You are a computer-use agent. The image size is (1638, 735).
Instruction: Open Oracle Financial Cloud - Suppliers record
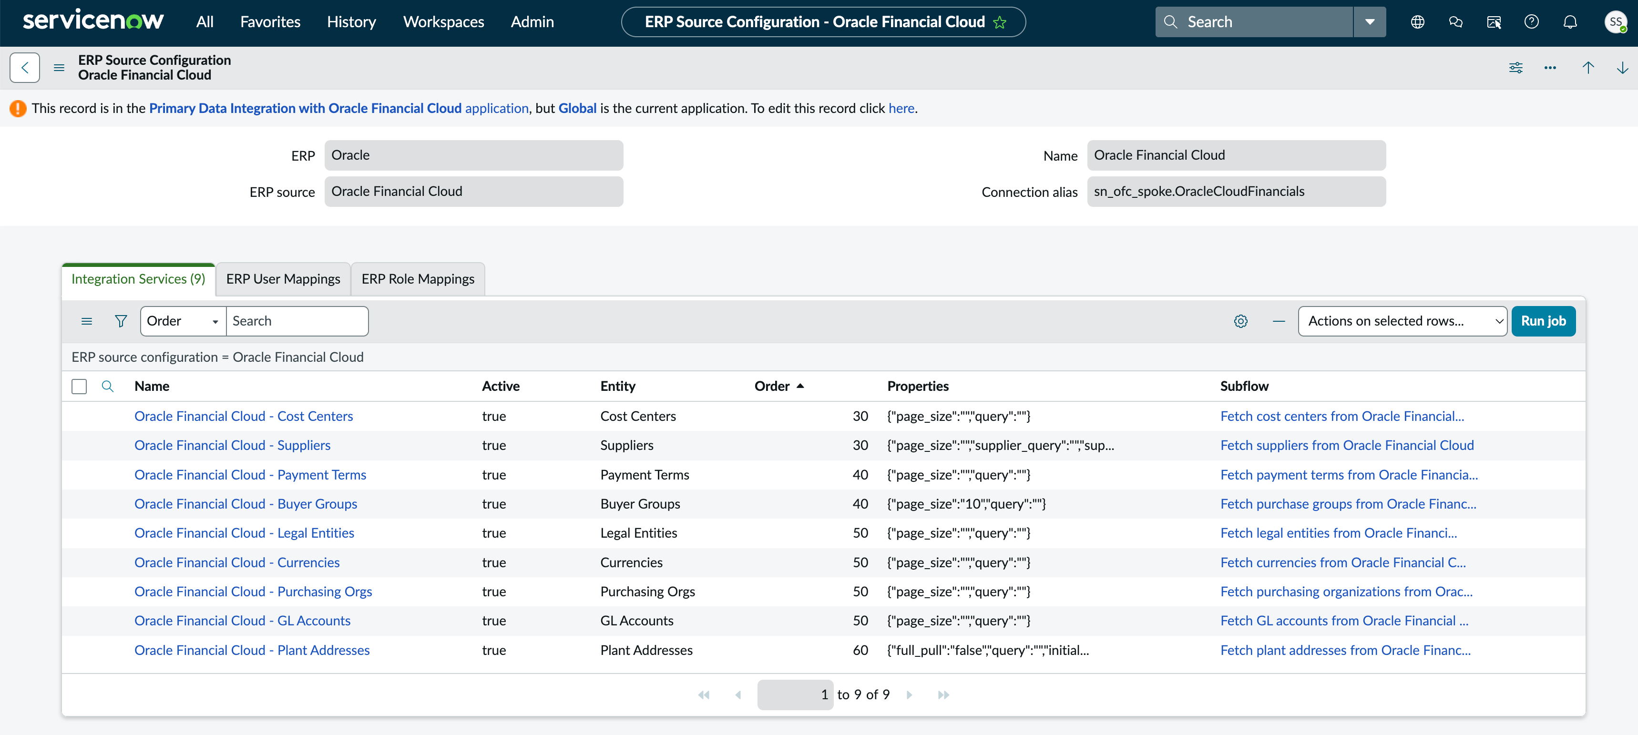232,445
